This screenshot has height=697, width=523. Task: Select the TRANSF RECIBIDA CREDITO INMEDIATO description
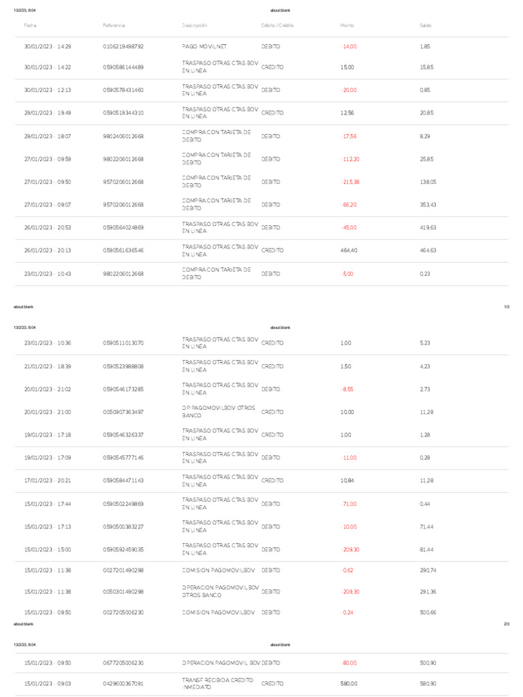pos(217,683)
